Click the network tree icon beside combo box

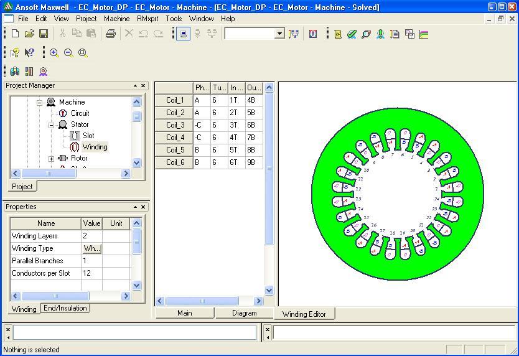[294, 34]
